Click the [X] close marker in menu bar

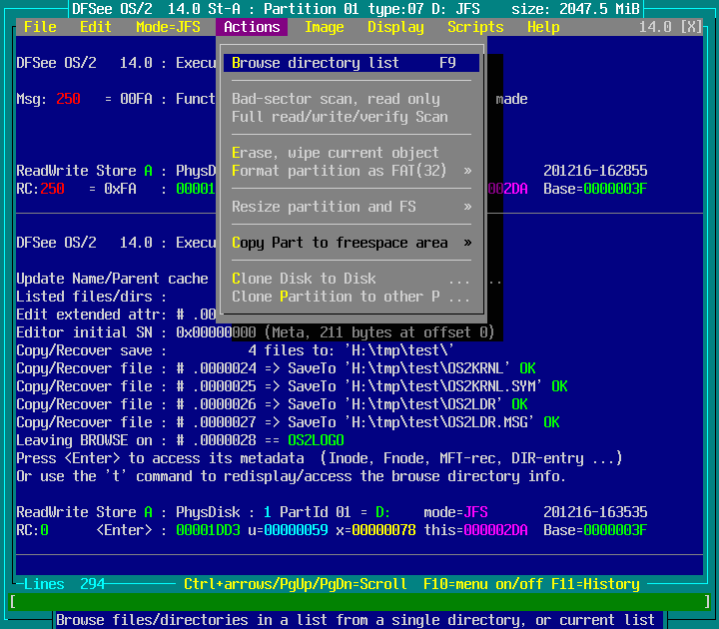pos(691,27)
